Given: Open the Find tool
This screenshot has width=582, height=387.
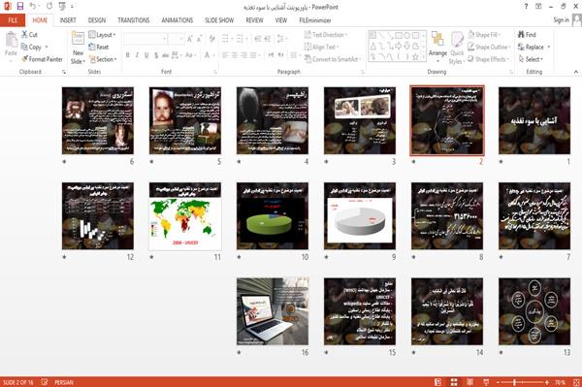Looking at the screenshot, I should (x=527, y=35).
